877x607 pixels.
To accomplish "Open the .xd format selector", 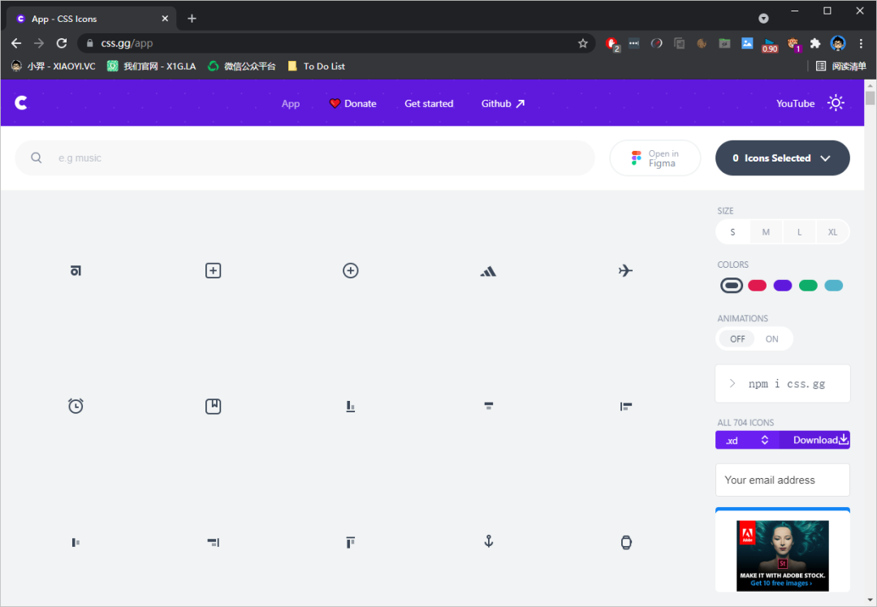I will 747,440.
